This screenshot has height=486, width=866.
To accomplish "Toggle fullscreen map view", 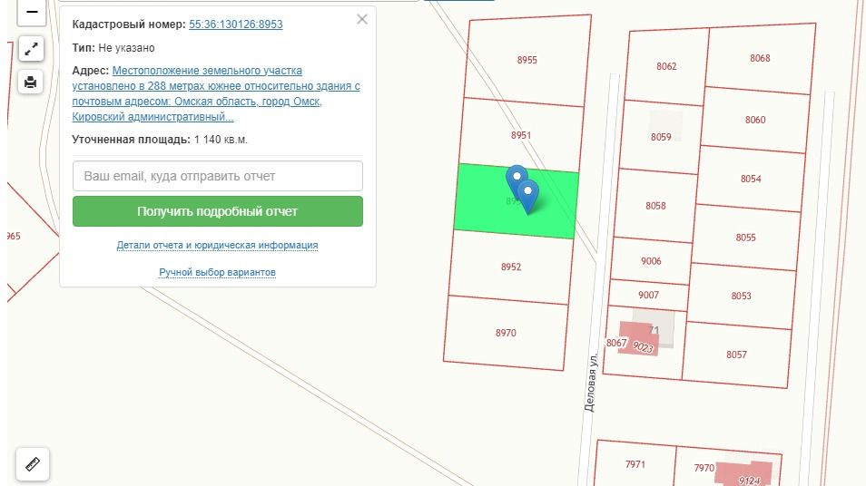I will click(32, 48).
